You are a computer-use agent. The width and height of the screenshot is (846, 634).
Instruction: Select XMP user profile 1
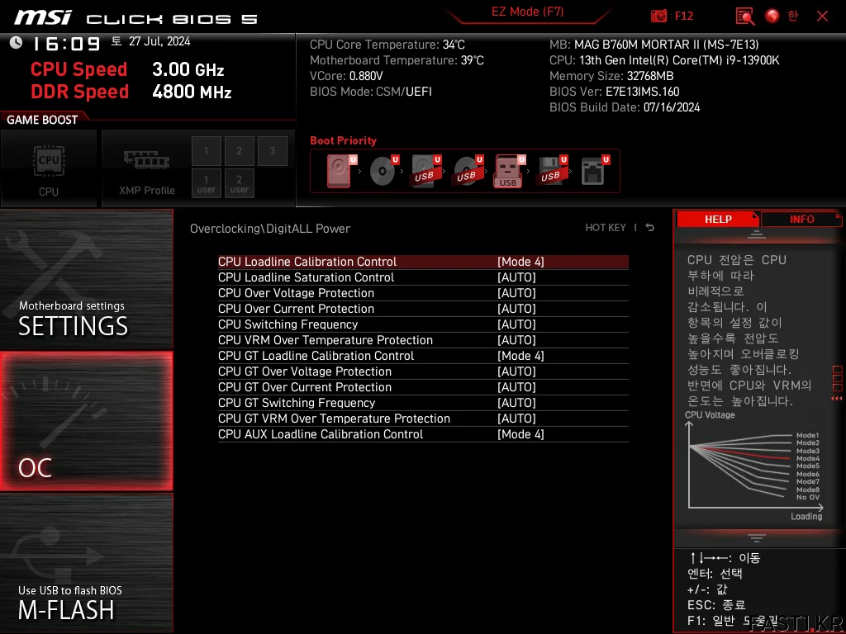[x=206, y=183]
